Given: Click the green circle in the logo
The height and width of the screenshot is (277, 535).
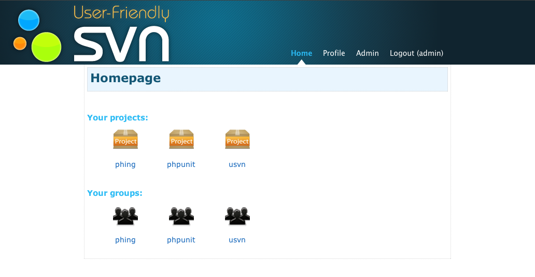Looking at the screenshot, I should pos(46,47).
